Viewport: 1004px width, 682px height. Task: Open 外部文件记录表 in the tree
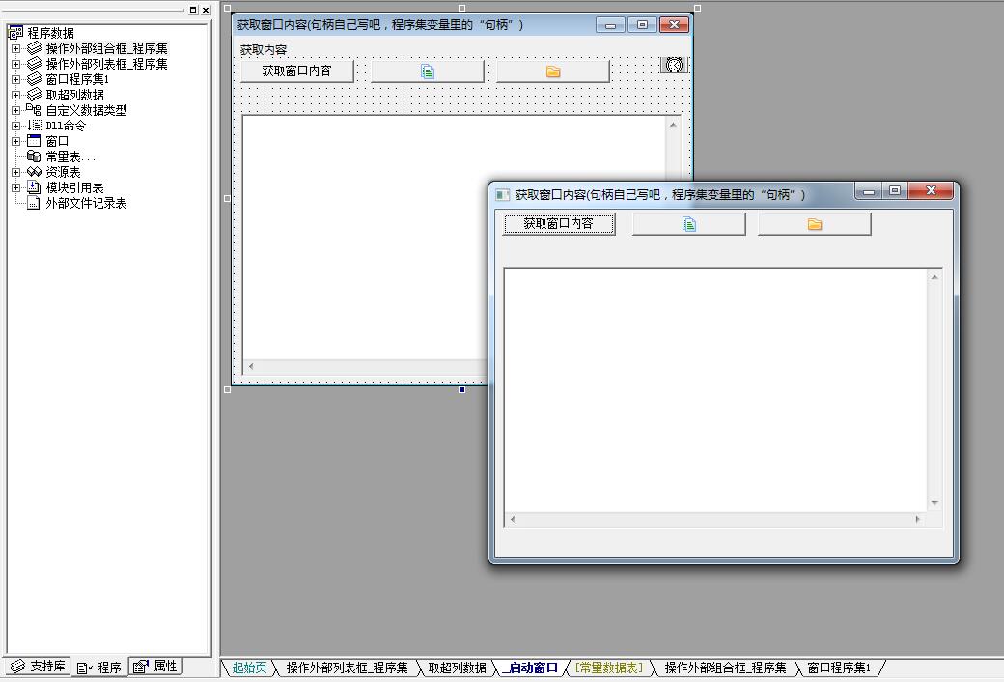(86, 203)
